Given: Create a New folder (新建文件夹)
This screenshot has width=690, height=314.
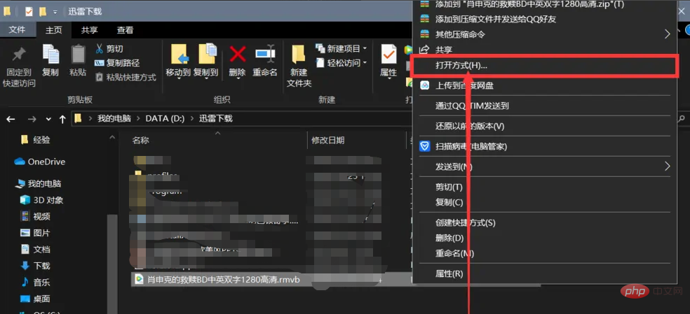Looking at the screenshot, I should pyautogui.click(x=299, y=66).
